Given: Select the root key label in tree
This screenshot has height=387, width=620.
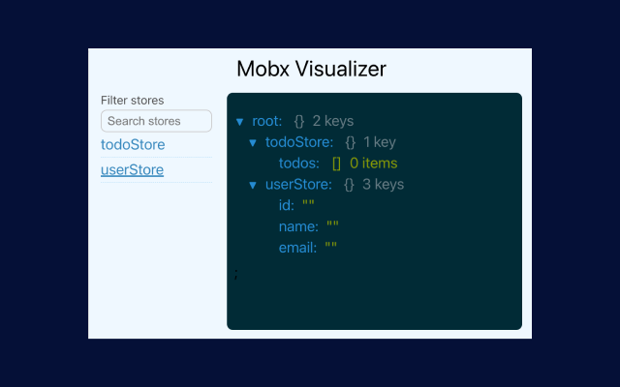Looking at the screenshot, I should tap(267, 122).
